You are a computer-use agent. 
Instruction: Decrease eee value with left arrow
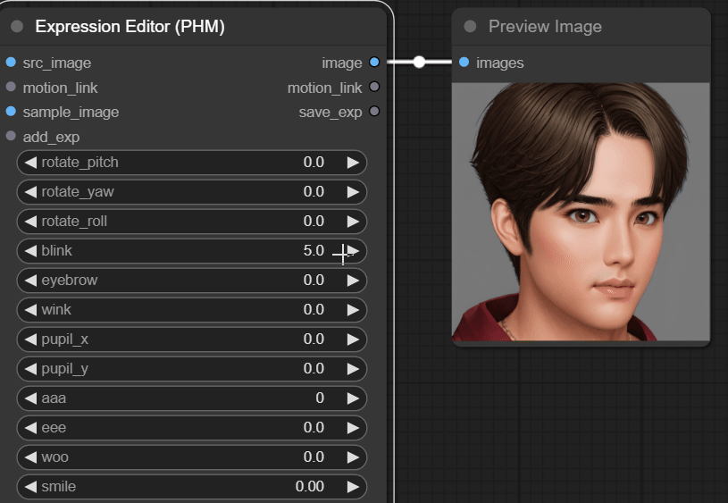(30, 428)
